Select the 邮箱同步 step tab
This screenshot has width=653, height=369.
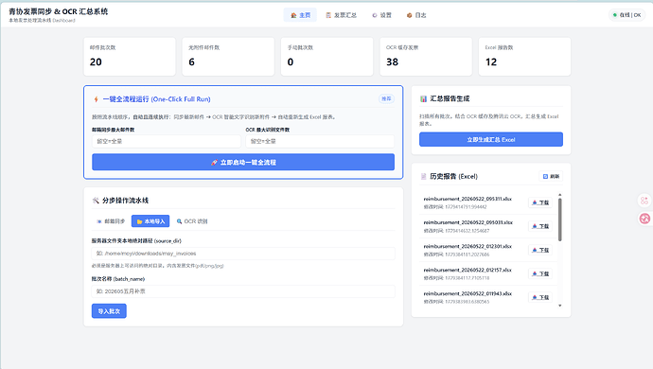tap(111, 221)
